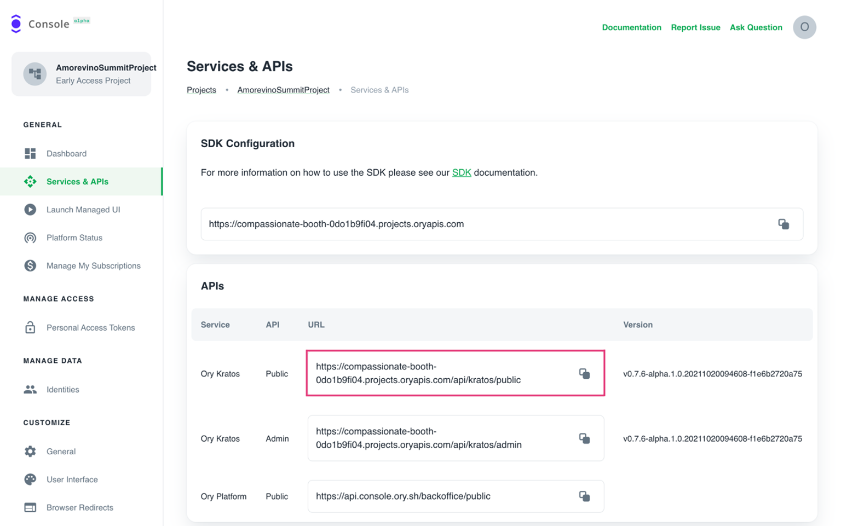Open the AmorevinoSummitProject project avatar icon
This screenshot has width=841, height=526.
tap(35, 74)
